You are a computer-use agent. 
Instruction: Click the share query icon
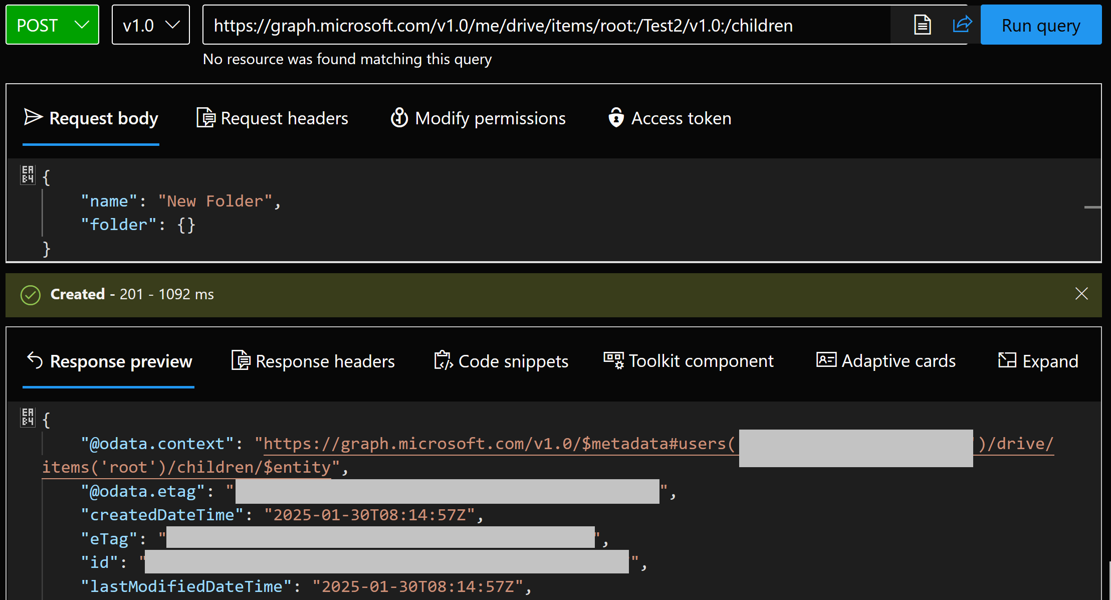click(962, 24)
